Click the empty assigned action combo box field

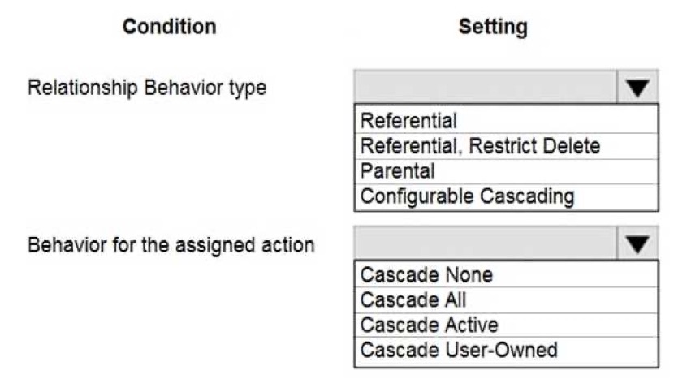point(486,243)
